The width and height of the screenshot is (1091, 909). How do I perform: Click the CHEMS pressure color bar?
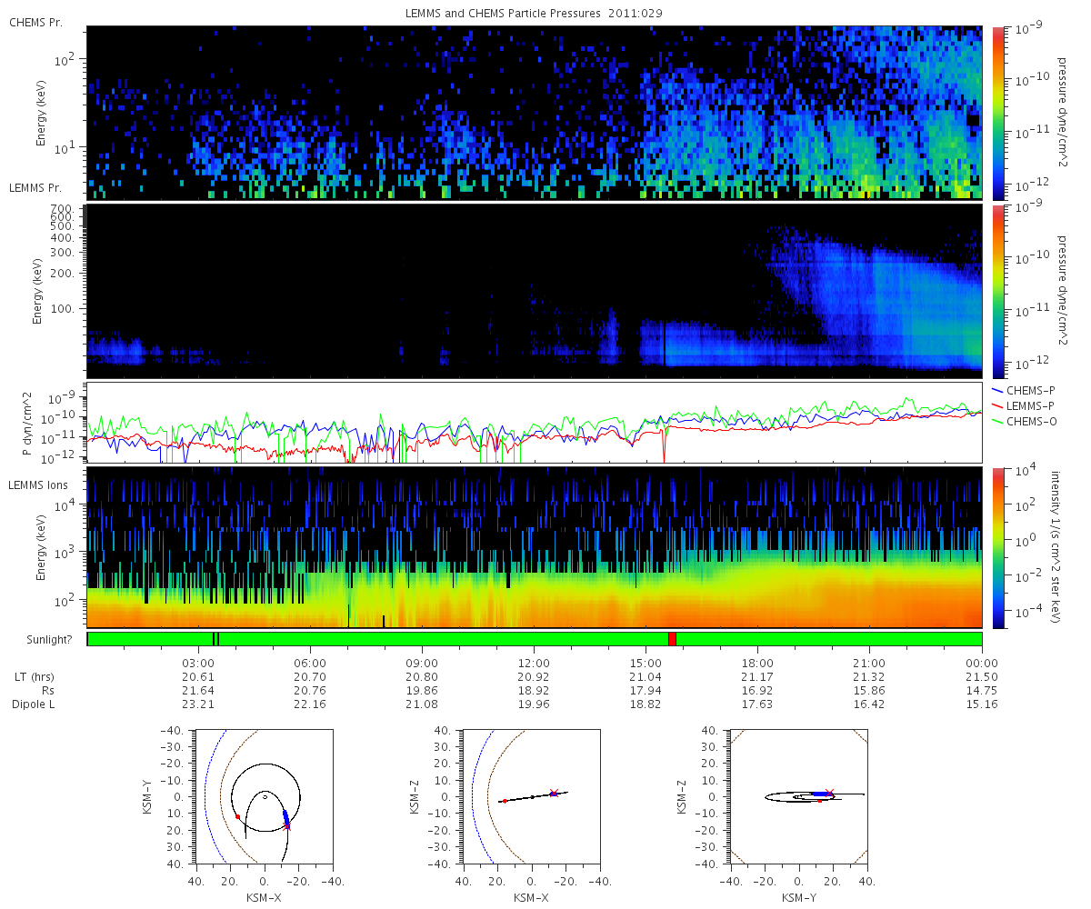click(997, 112)
